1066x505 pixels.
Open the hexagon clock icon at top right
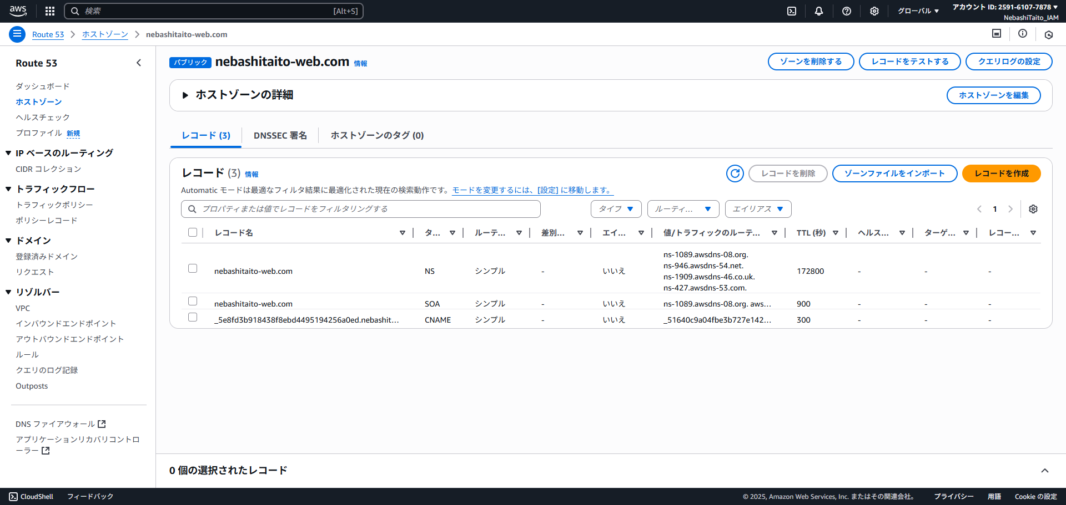click(1049, 34)
